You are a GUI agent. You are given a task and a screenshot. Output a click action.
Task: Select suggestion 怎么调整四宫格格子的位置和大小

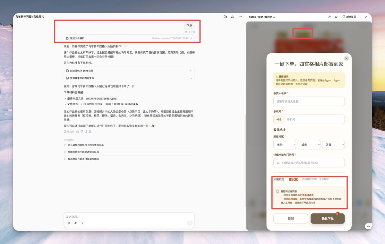(129, 145)
